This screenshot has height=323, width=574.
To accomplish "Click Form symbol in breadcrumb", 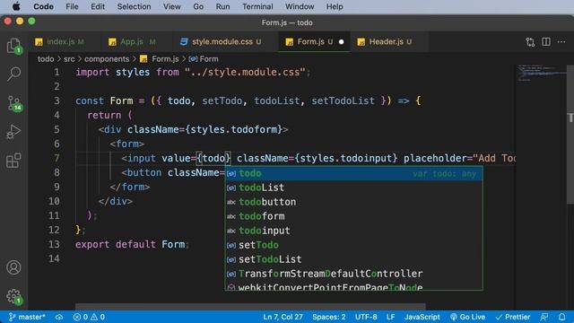I will 204,59.
